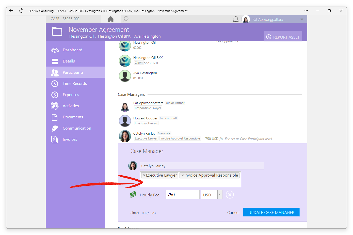This screenshot has height=235, width=353.
Task: Click the Hessington Oil company logo
Action: point(125,46)
